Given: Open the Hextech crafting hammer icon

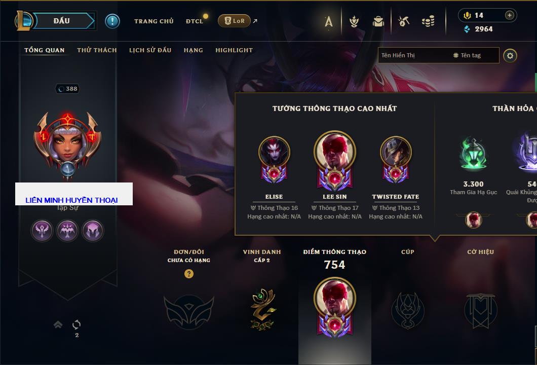Looking at the screenshot, I should point(403,21).
